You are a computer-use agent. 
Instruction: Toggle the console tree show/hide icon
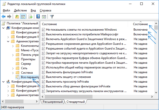point(23,17)
